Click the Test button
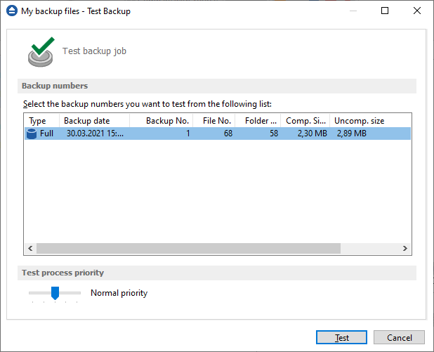The width and height of the screenshot is (434, 352). [341, 337]
